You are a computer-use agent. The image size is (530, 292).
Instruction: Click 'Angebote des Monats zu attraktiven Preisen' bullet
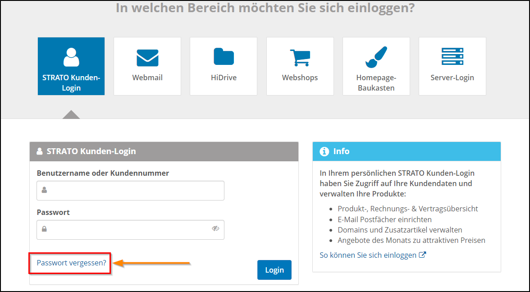(x=411, y=240)
